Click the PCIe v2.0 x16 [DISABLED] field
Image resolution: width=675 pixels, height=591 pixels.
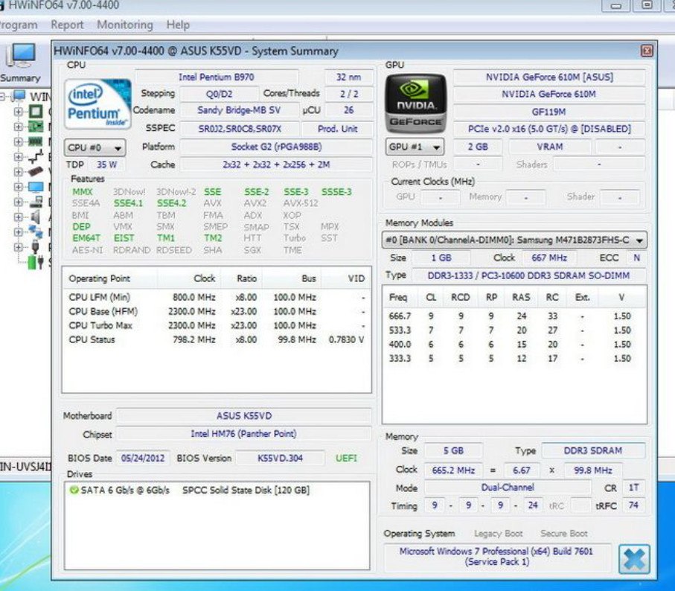pos(549,129)
